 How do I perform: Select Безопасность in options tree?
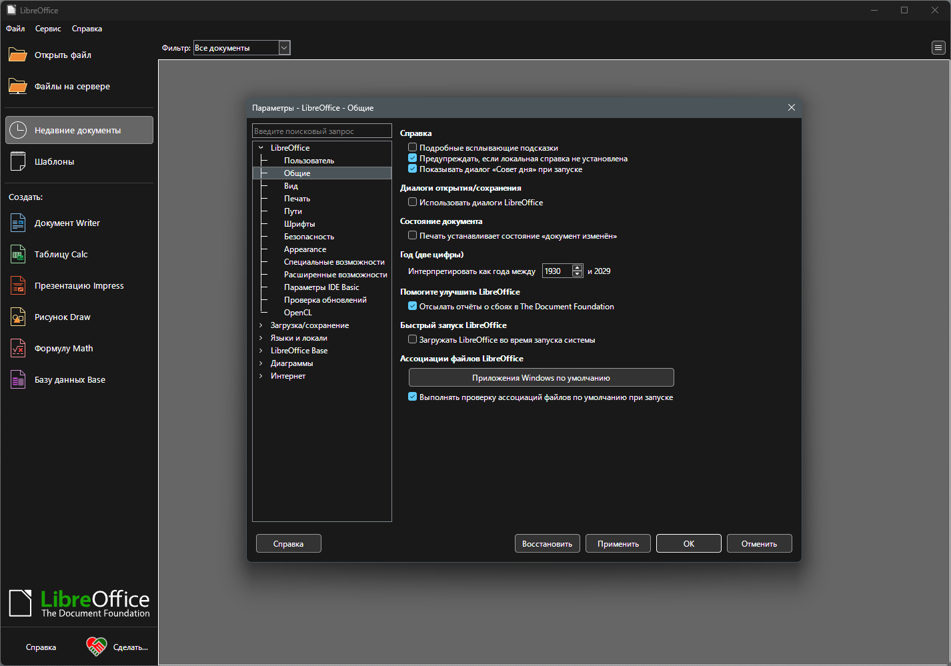click(x=309, y=237)
